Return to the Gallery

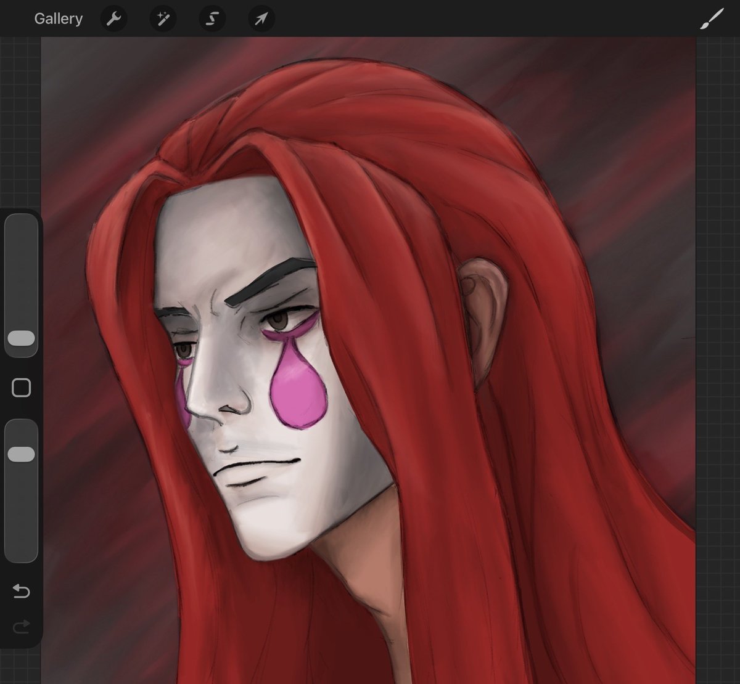tap(58, 18)
